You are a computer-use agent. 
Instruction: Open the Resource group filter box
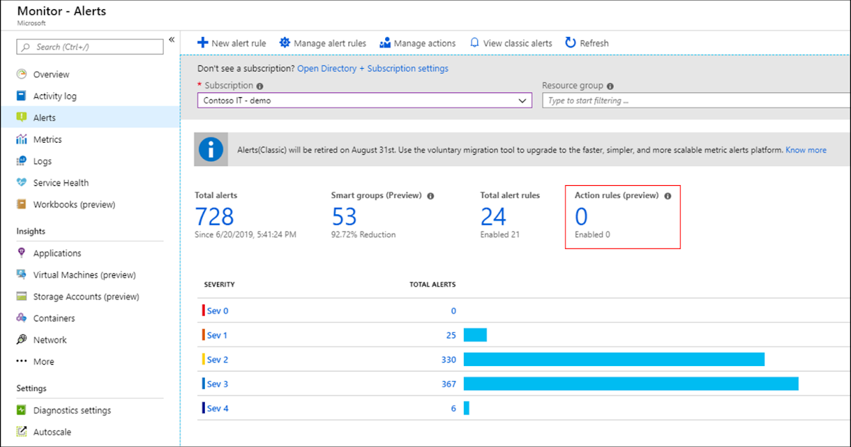coord(695,100)
